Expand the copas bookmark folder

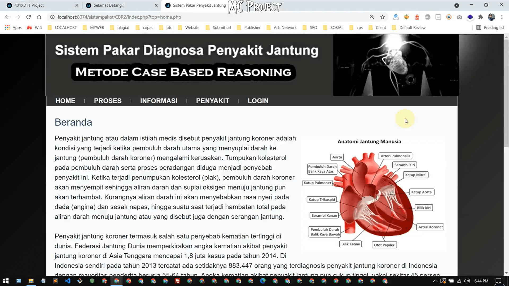[x=144, y=28]
